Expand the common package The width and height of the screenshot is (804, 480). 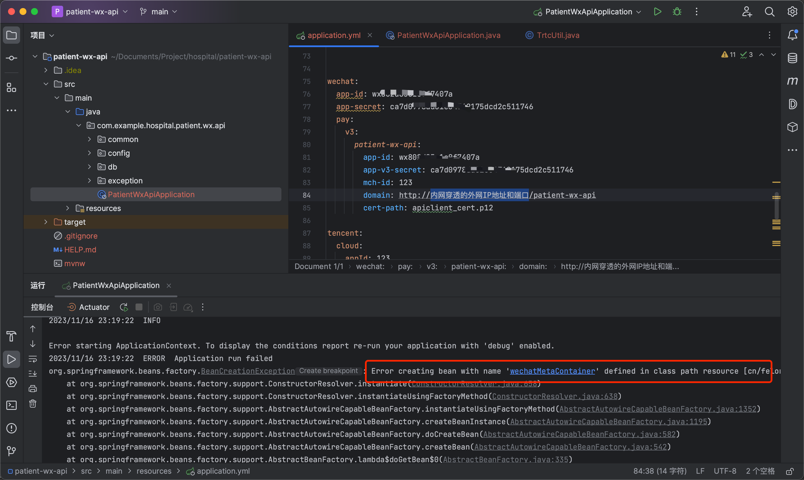pyautogui.click(x=89, y=139)
